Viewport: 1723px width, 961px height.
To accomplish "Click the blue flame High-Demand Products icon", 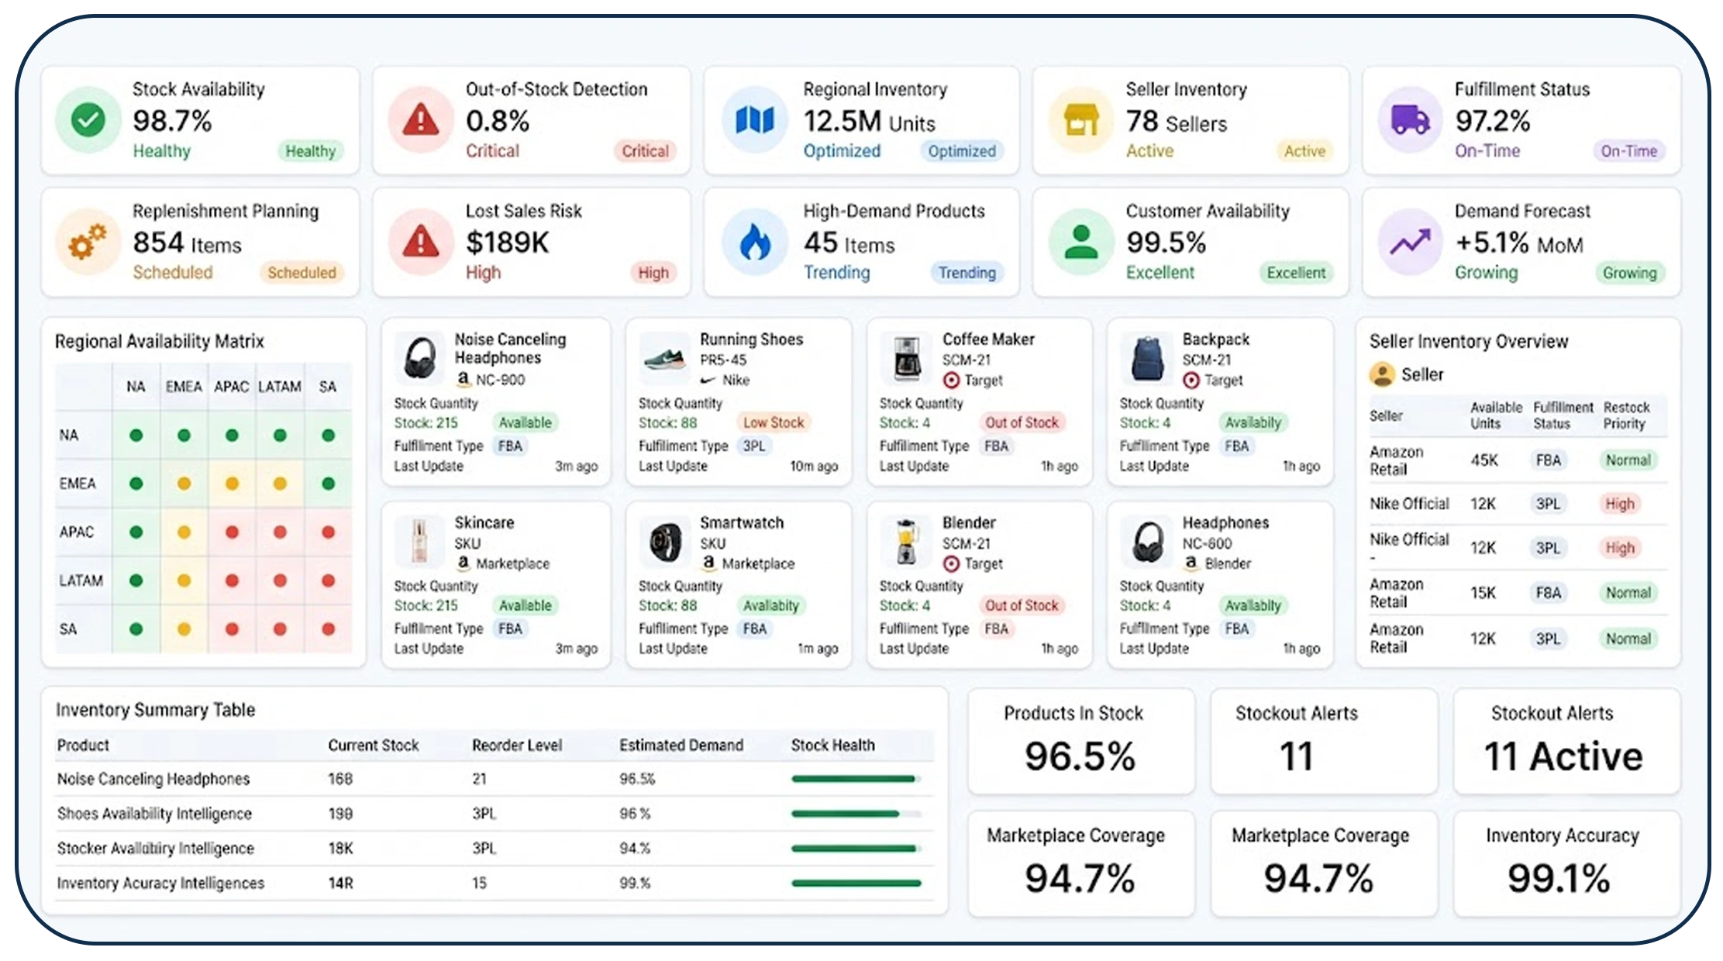I will tap(754, 241).
